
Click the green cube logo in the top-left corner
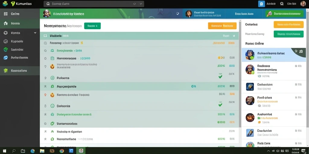5,4
